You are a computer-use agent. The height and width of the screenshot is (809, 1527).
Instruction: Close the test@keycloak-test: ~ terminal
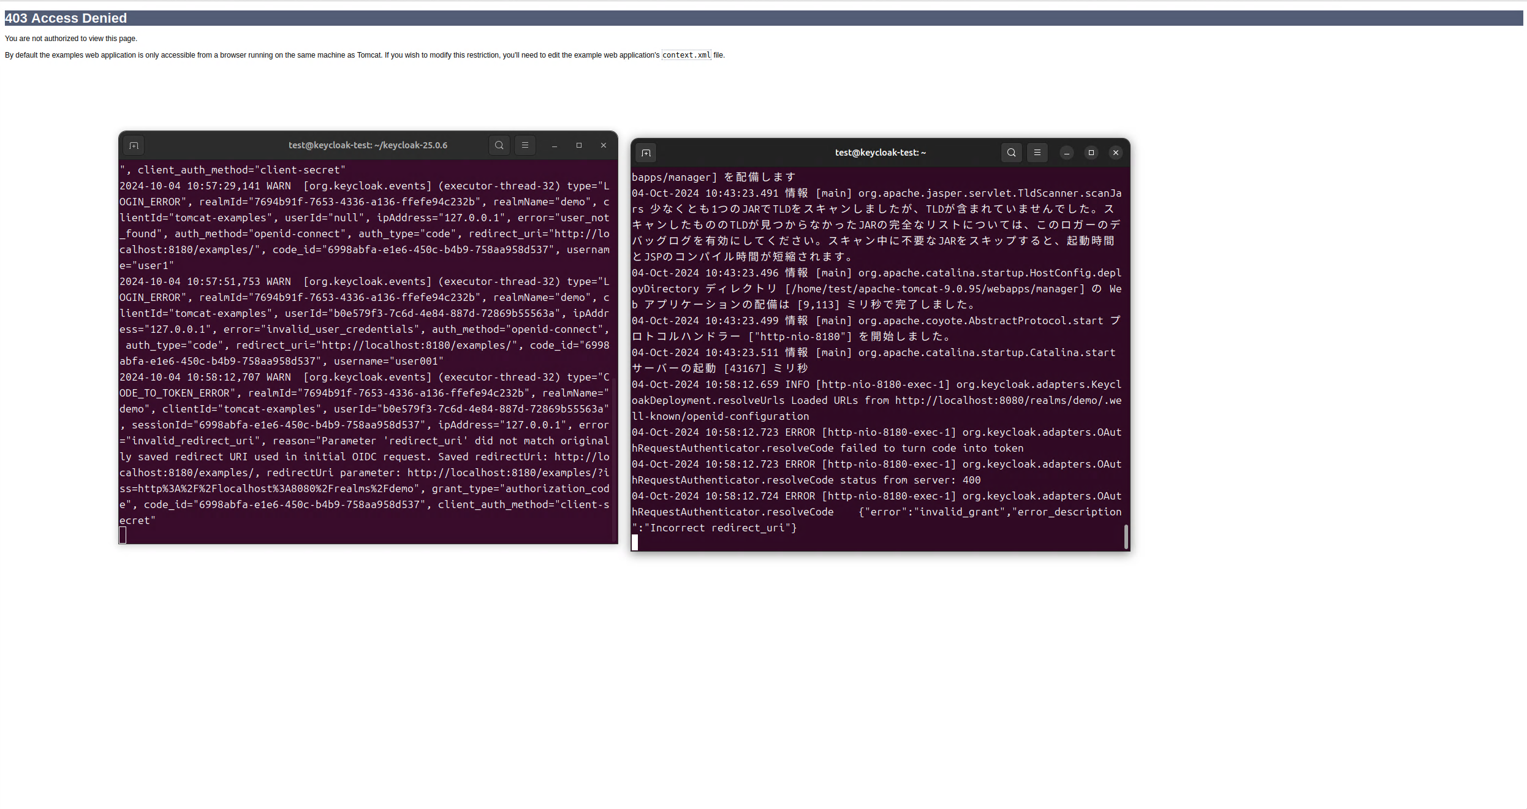[x=1116, y=153]
